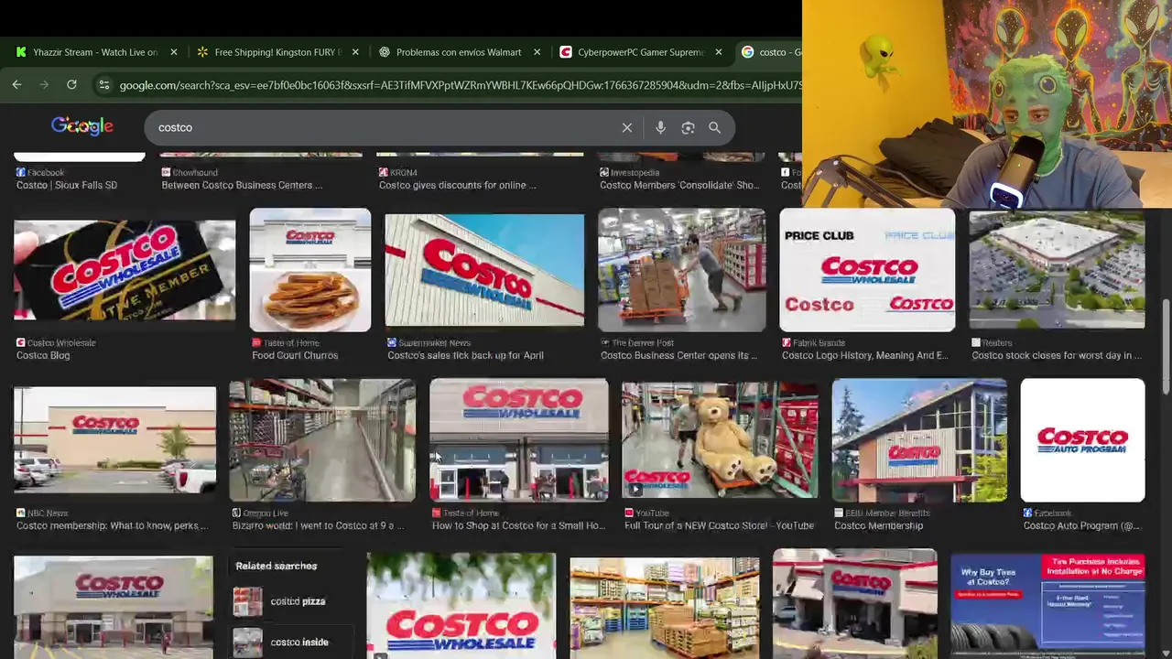Open Oregon Live warehouse aisle image
1172x659 pixels.
pos(322,440)
